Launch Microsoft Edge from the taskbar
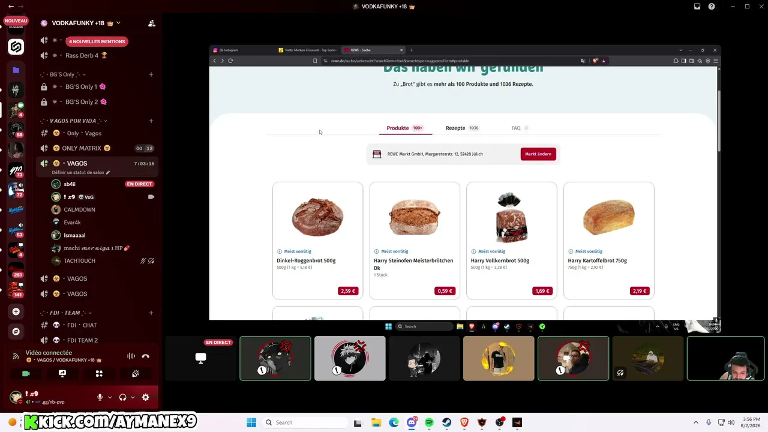Image resolution: width=768 pixels, height=432 pixels. click(394, 422)
